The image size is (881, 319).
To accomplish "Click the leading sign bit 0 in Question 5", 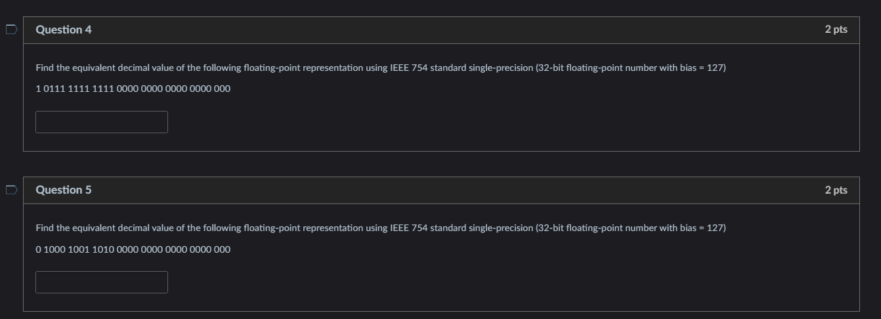I will (x=38, y=249).
